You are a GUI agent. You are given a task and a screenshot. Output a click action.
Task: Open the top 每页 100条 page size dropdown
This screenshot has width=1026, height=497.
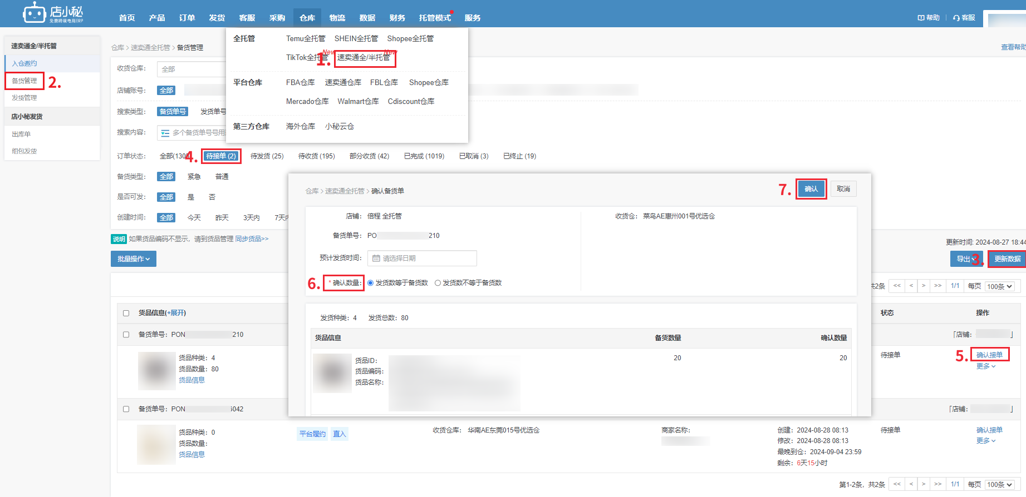click(1000, 286)
